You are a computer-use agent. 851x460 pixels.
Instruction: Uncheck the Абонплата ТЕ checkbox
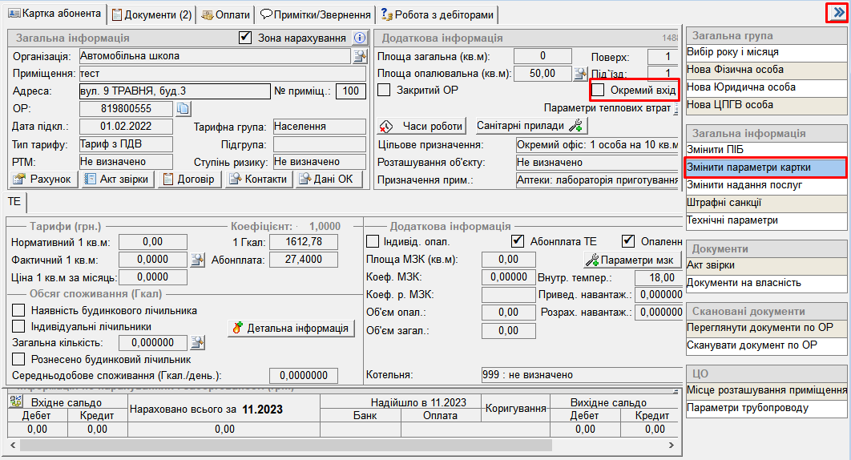coord(518,241)
